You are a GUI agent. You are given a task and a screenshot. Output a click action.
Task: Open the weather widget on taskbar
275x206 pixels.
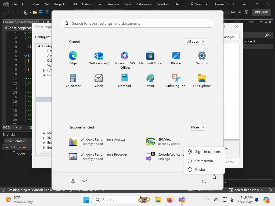click(19, 200)
